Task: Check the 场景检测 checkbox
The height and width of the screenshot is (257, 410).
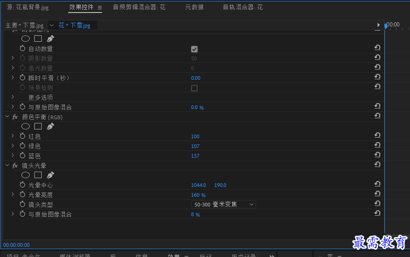Action: 194,88
